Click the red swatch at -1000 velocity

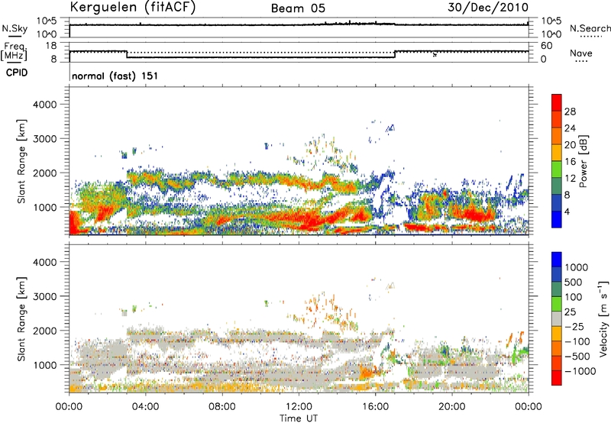point(557,378)
